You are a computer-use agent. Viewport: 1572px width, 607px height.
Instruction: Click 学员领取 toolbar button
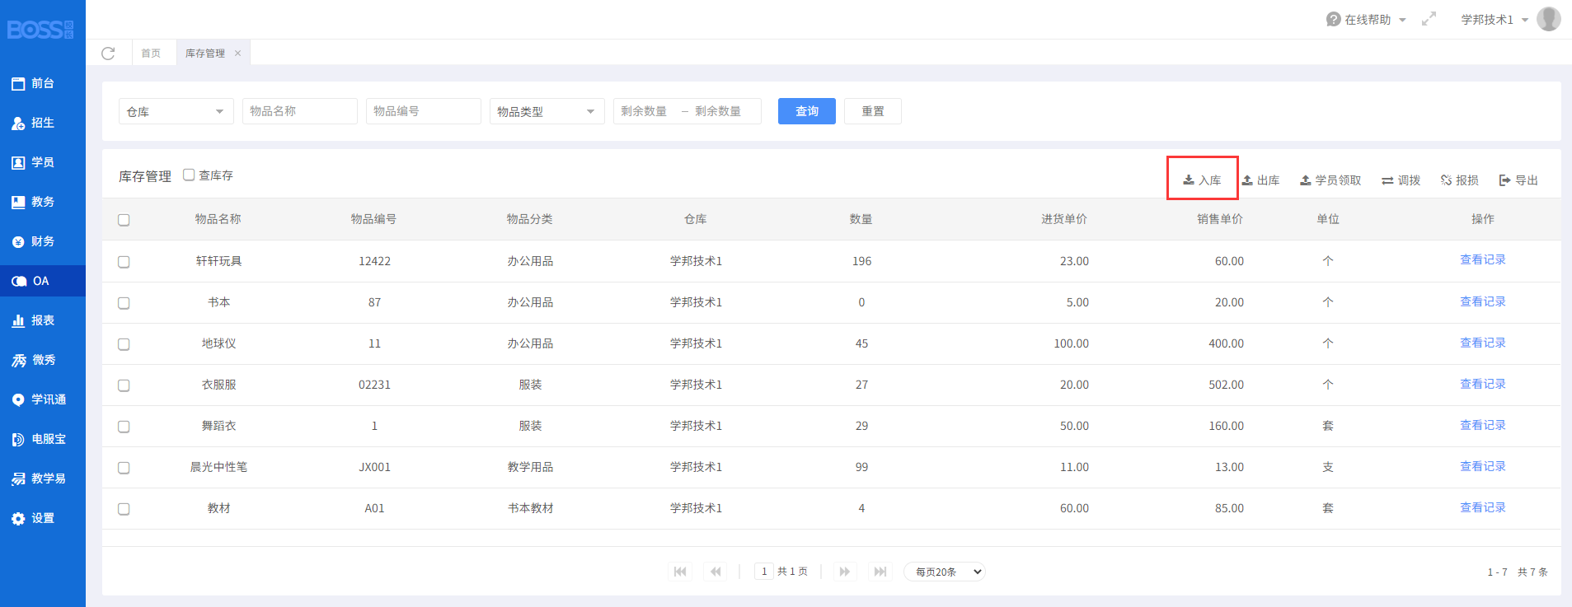[1330, 180]
